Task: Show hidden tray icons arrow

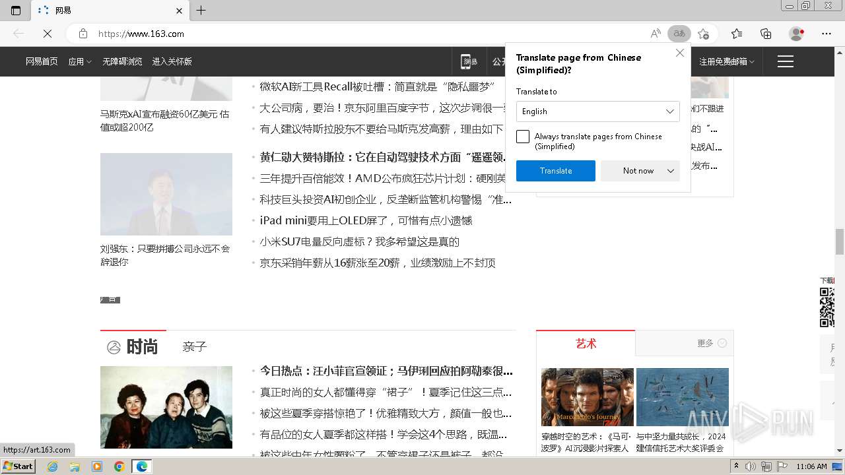Action: coord(737,466)
